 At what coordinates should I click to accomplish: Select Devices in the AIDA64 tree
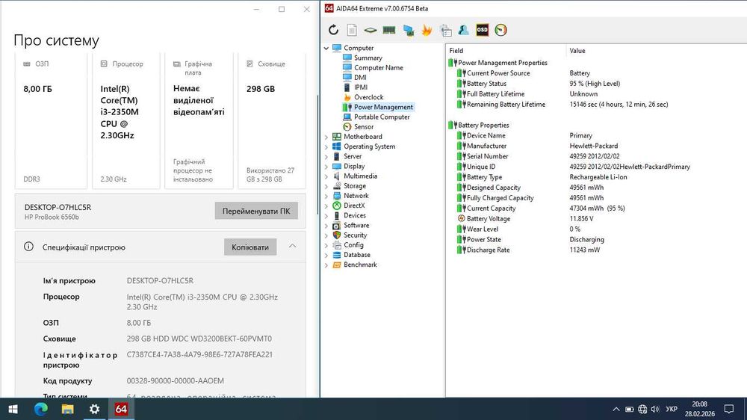point(354,215)
